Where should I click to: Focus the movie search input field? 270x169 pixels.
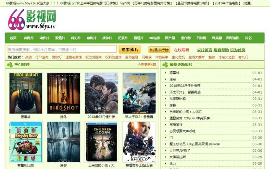click(62, 49)
